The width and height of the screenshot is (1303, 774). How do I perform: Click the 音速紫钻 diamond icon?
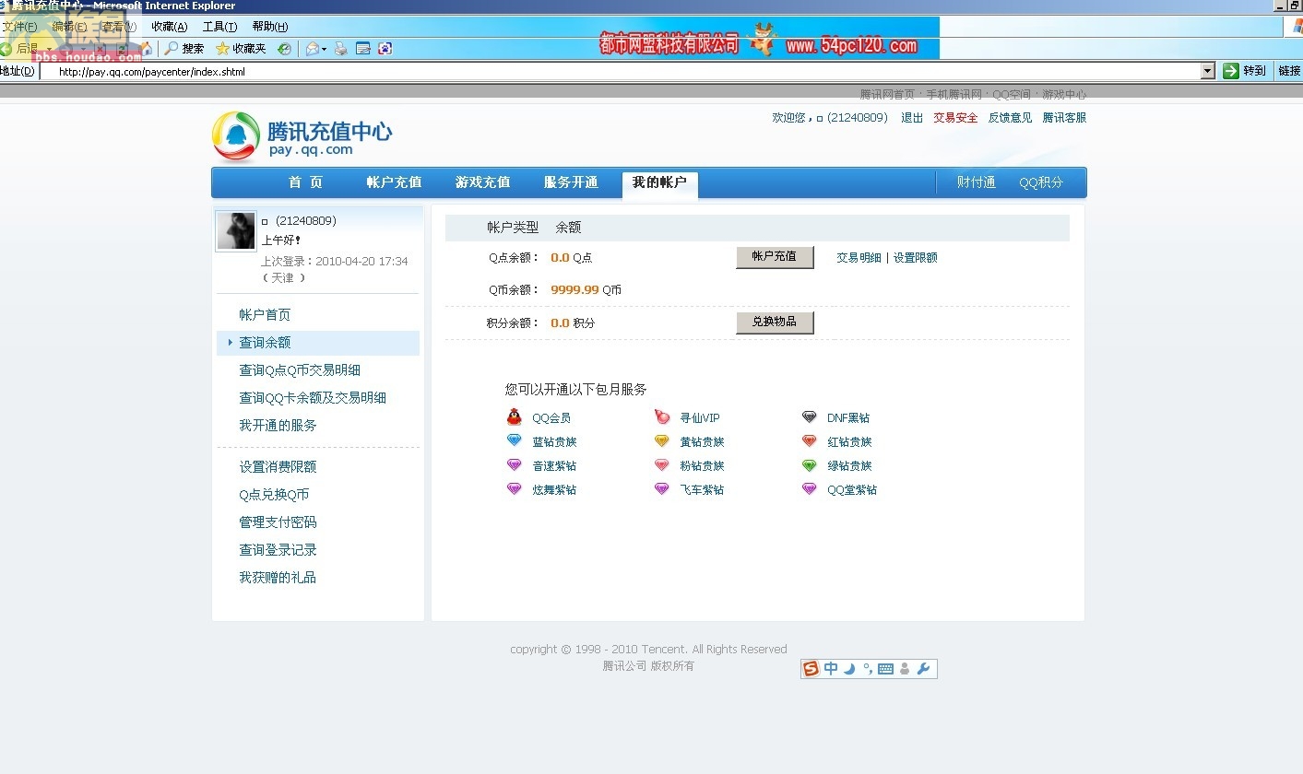[515, 465]
